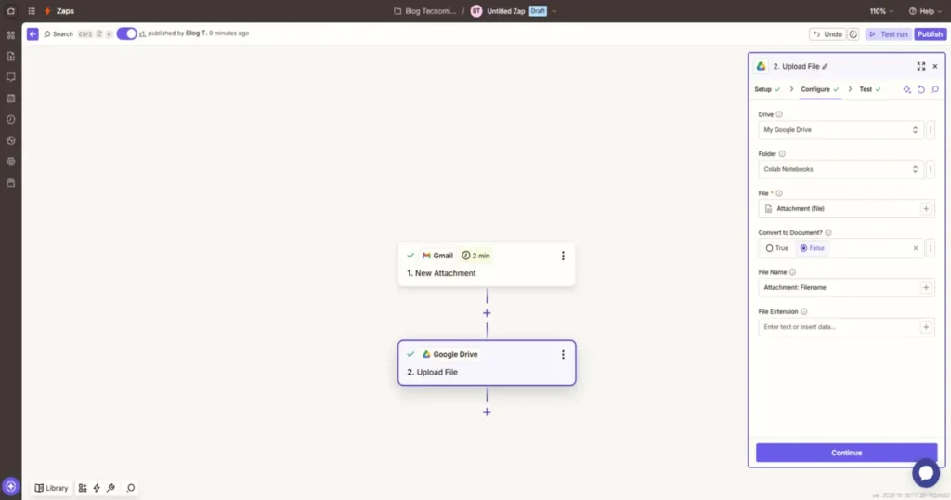The width and height of the screenshot is (951, 500).
Task: Open the v1 version link
Action: point(142,34)
